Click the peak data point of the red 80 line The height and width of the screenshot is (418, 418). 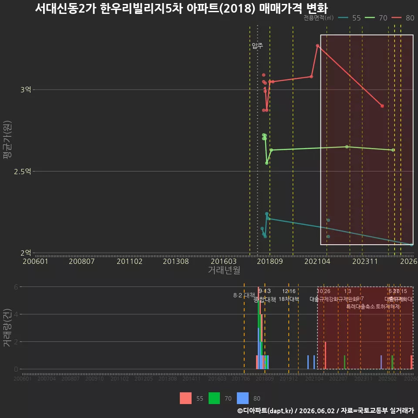(317, 46)
